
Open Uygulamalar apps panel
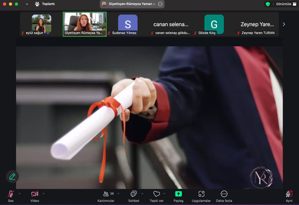(x=201, y=196)
